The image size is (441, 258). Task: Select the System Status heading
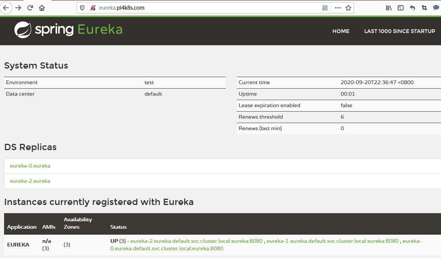pos(36,66)
